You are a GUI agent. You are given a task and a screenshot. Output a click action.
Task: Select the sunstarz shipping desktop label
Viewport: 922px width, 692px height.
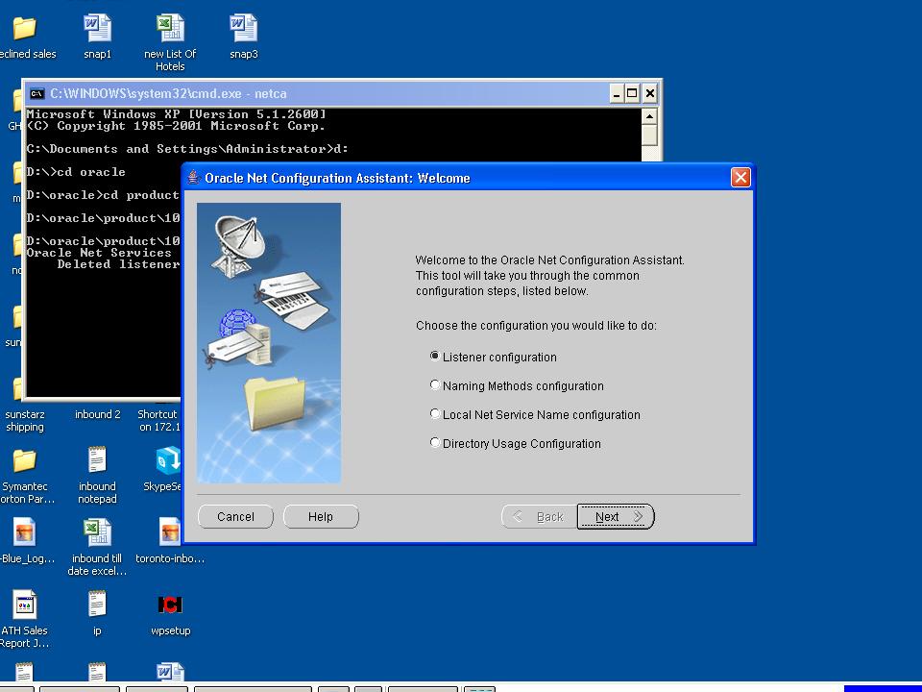[25, 421]
